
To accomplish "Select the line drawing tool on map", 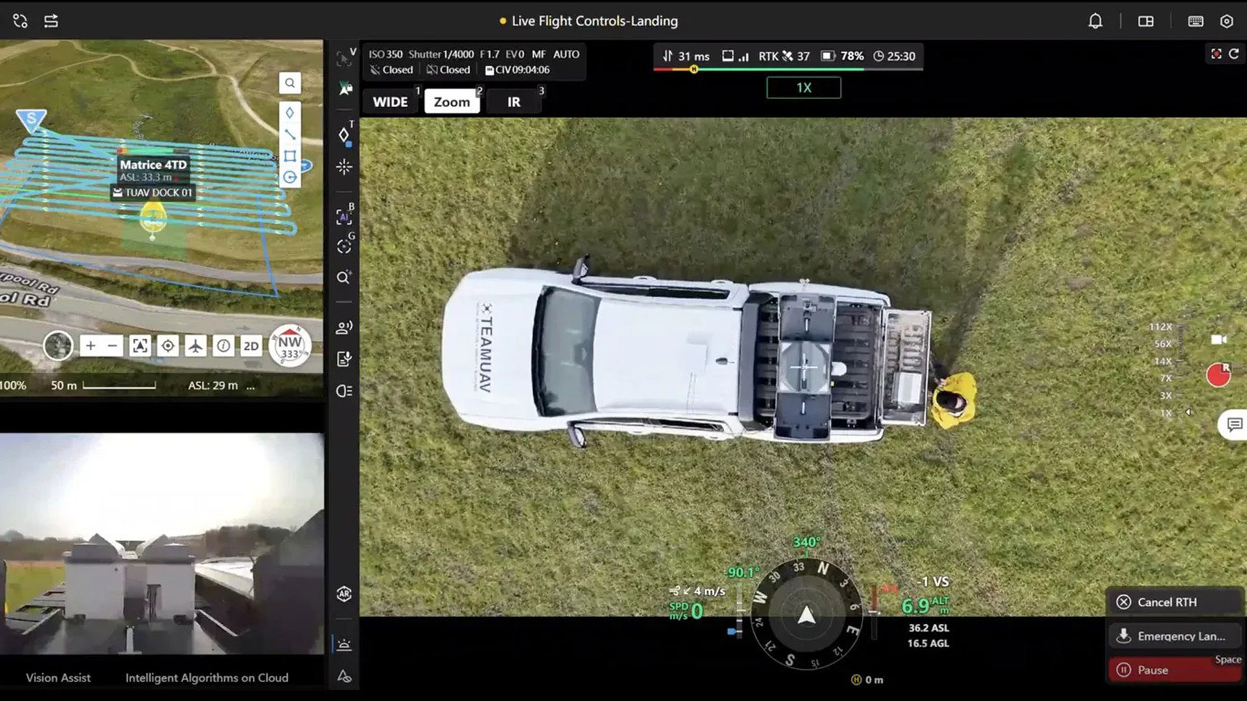I will (x=290, y=134).
